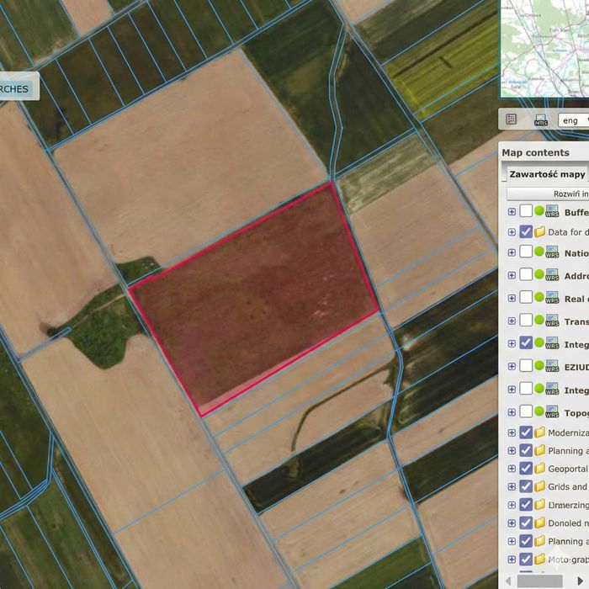
Task: Click the layer list scroll-left arrow
Action: (x=508, y=581)
